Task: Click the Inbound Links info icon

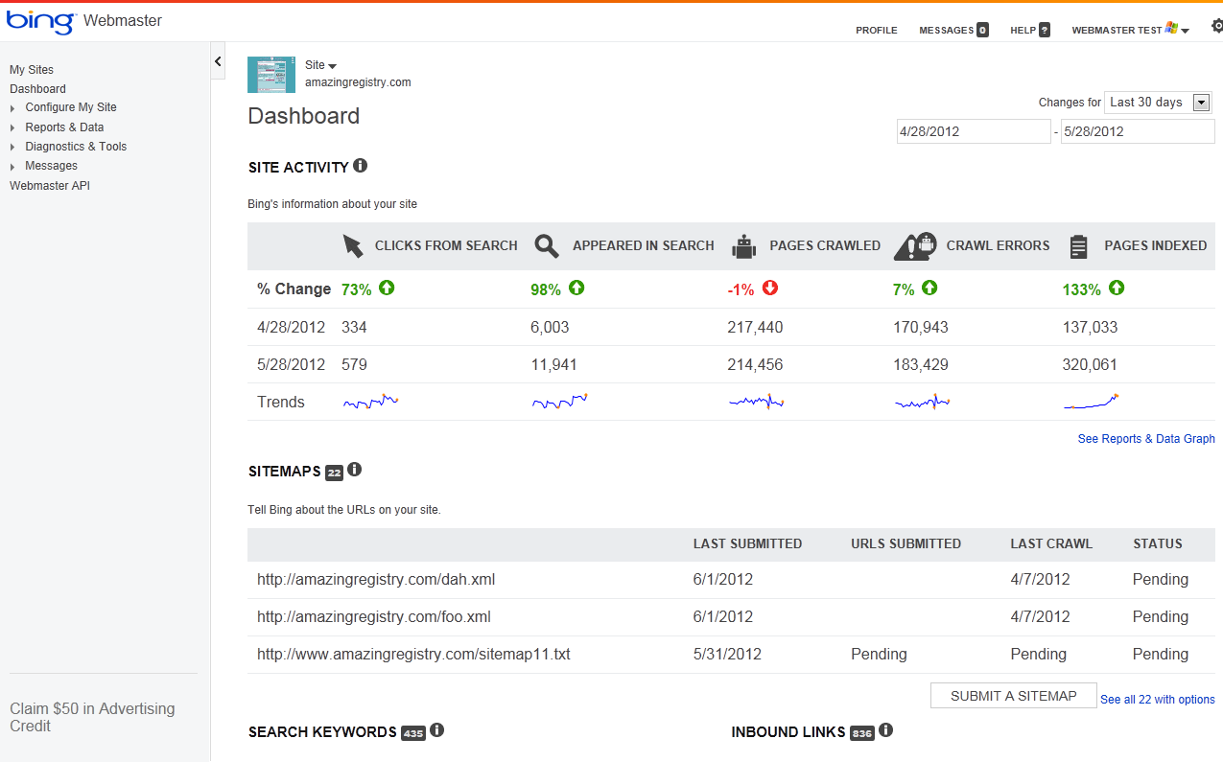Action: point(886,730)
